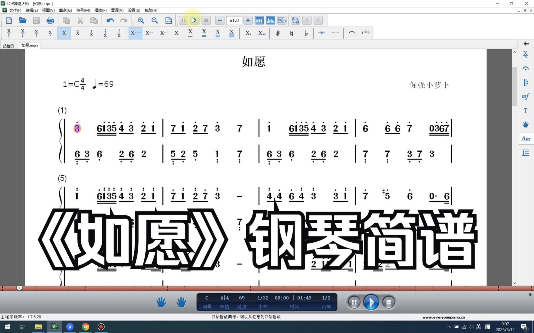Paste from the clipboard icon
The image size is (534, 333).
click(94, 20)
